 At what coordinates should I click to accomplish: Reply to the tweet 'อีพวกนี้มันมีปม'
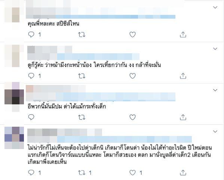click(31, 117)
